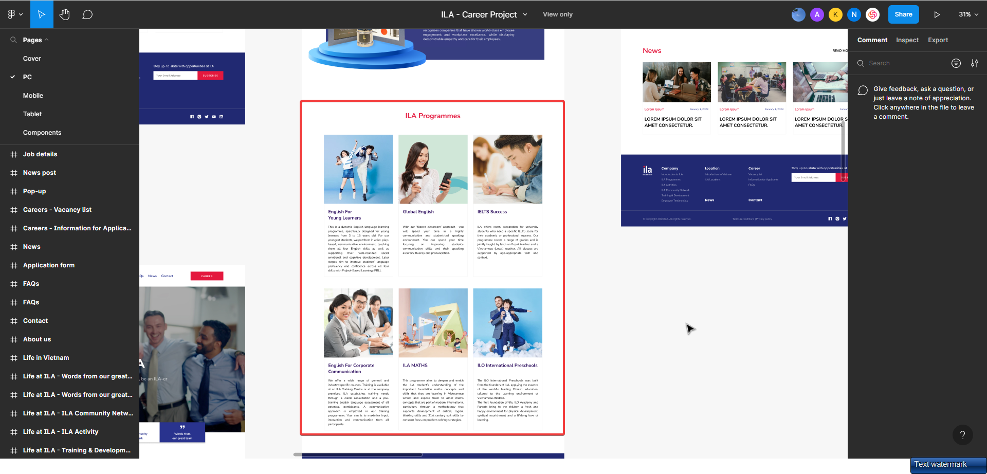Click the red swirl user avatar

(872, 14)
